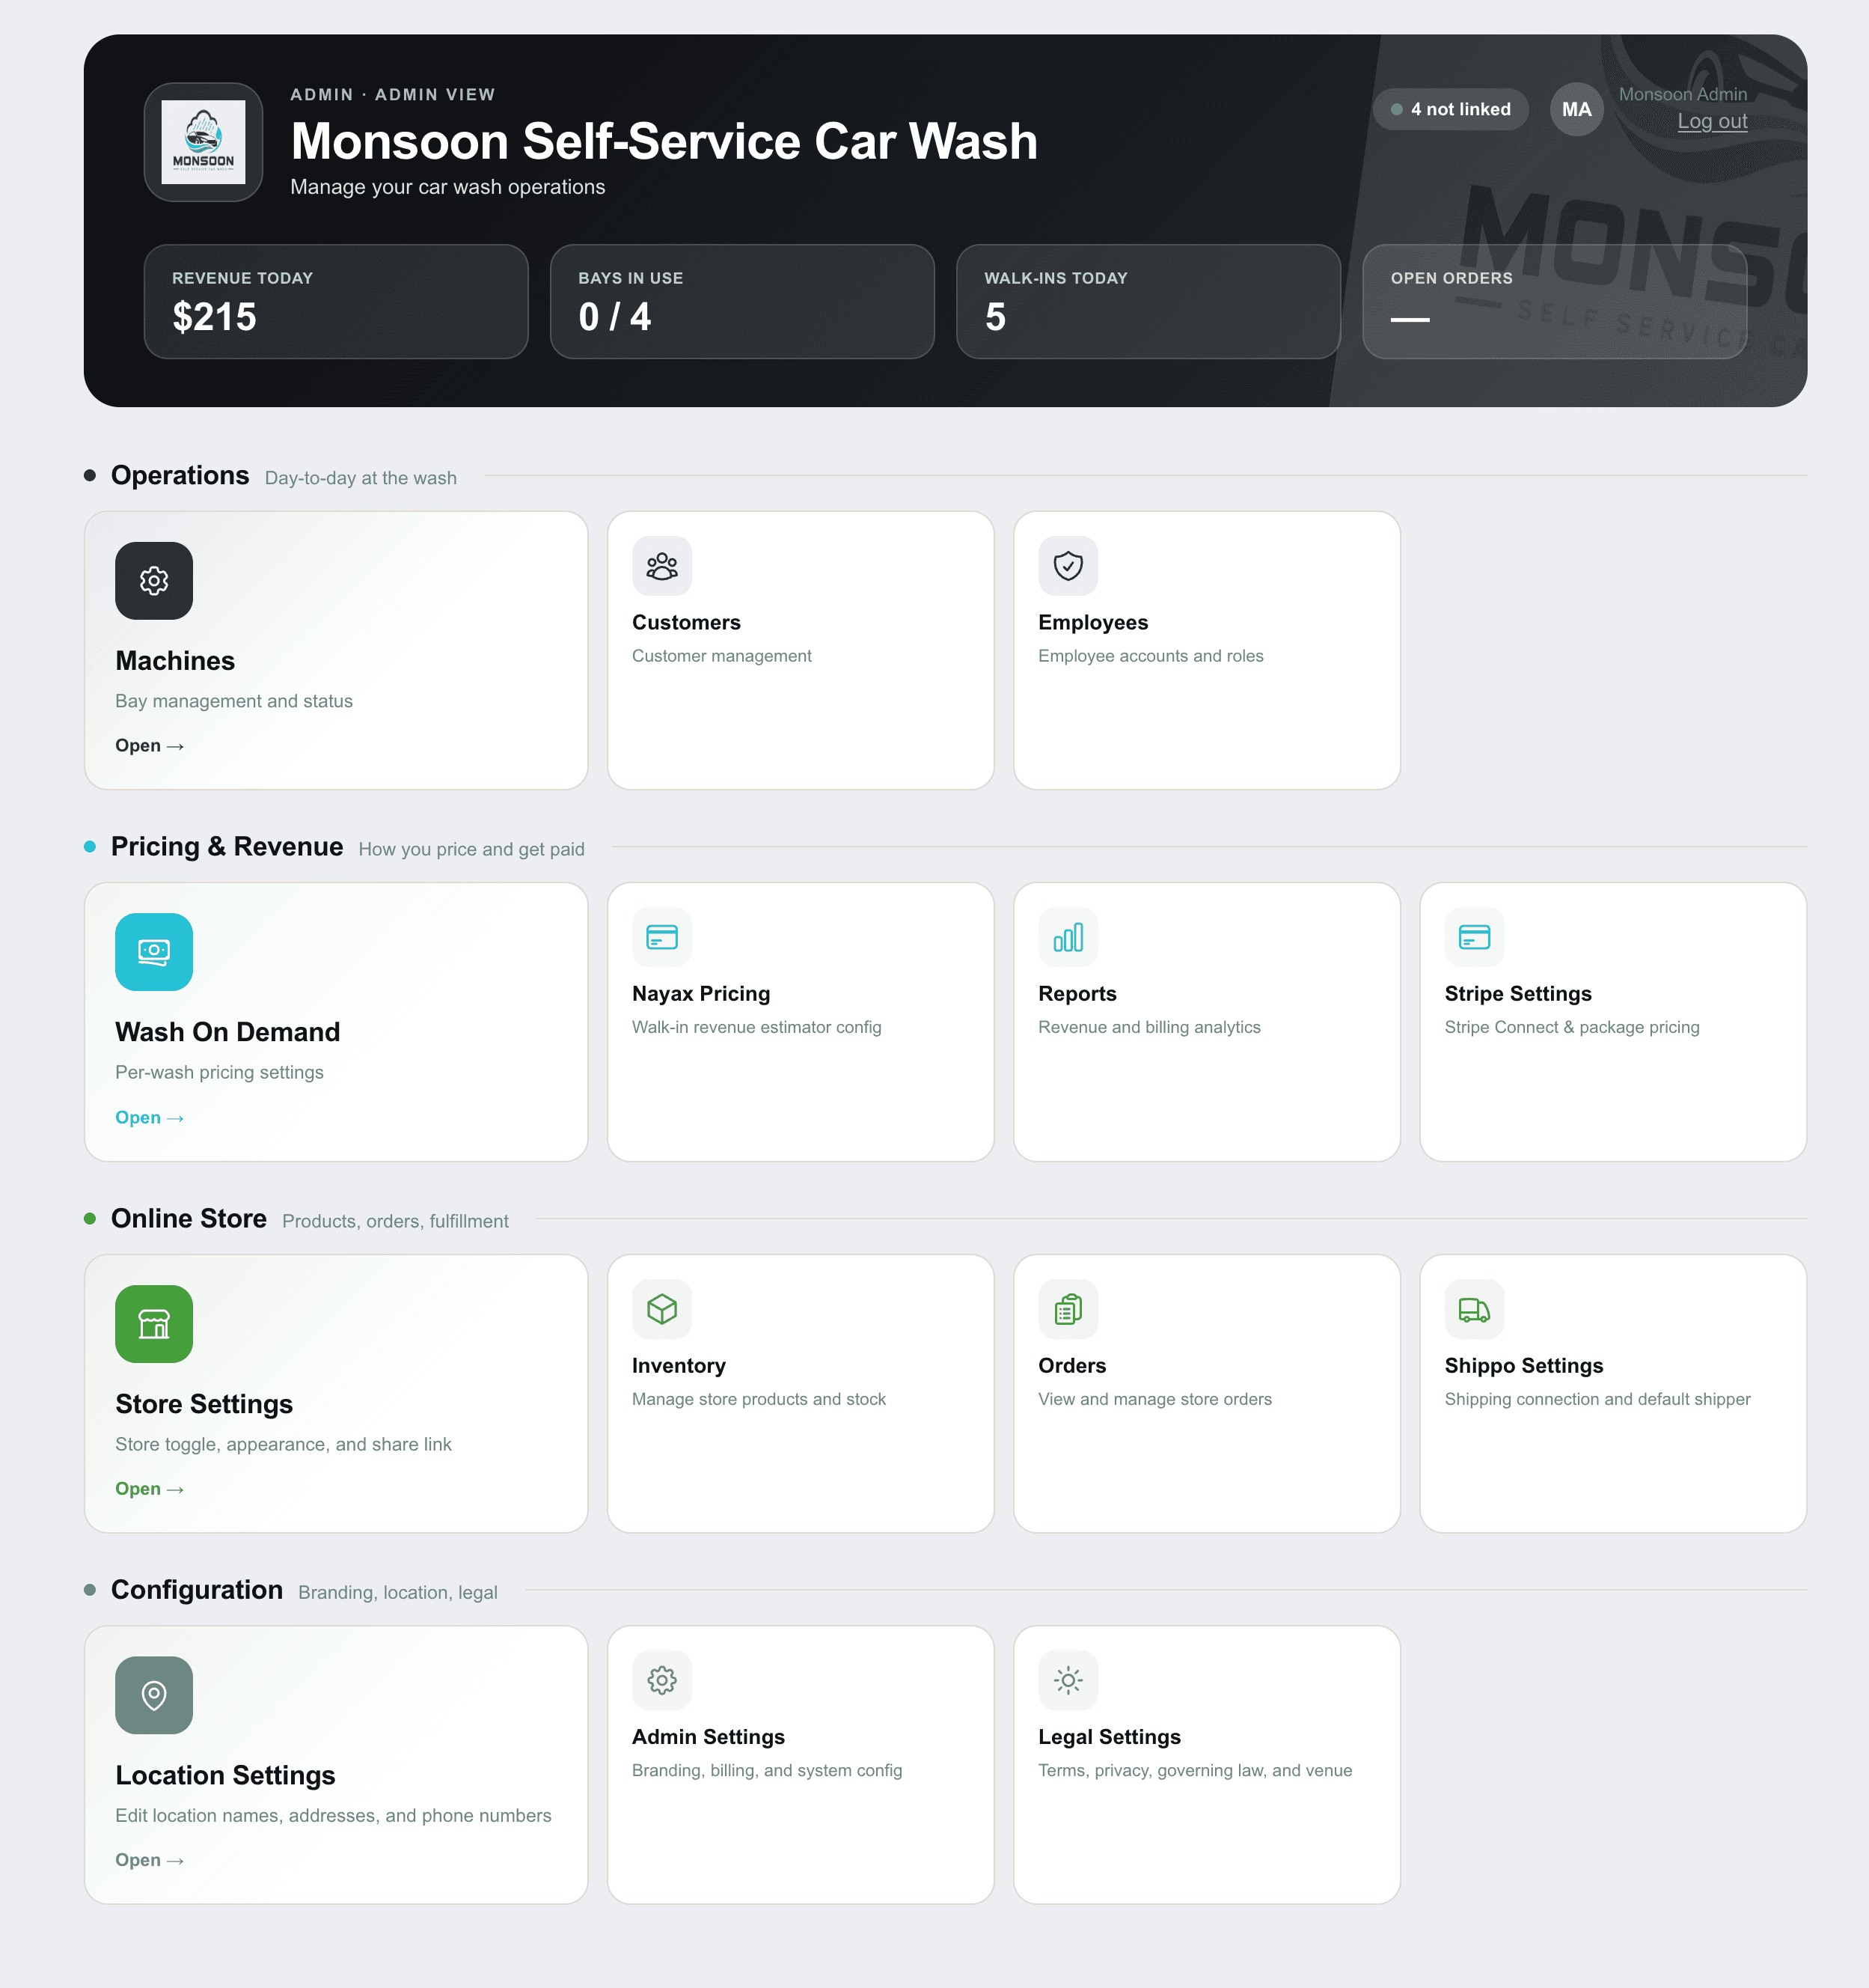Click 'Employee accounts and roles' text
The image size is (1869, 1988).
coord(1151,656)
